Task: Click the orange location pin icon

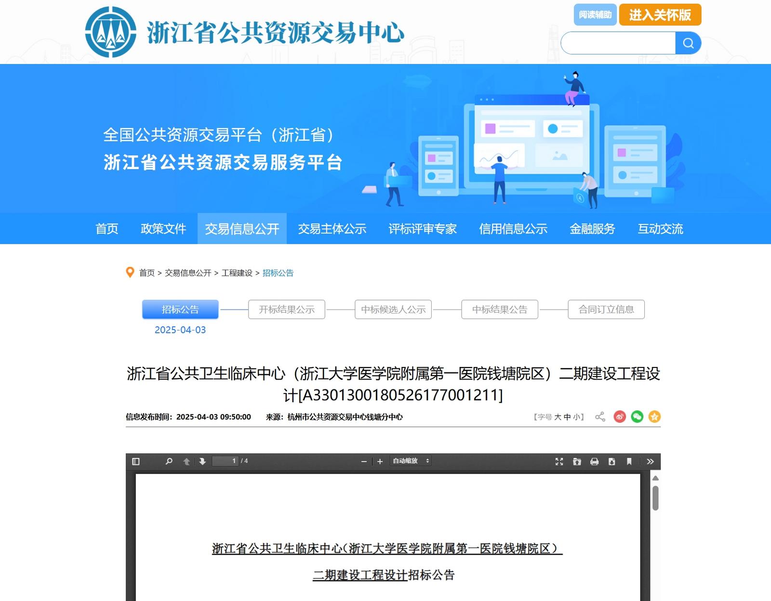Action: pyautogui.click(x=130, y=273)
